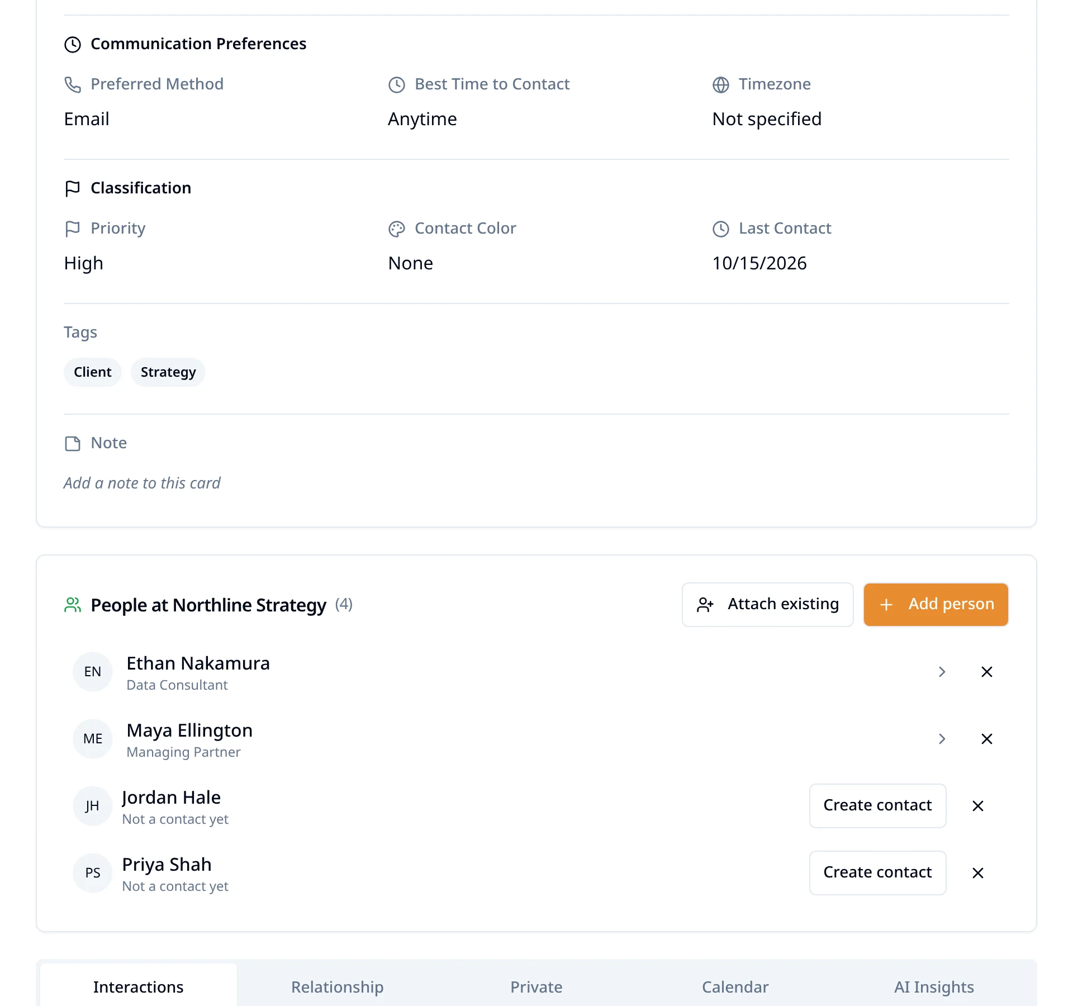The height and width of the screenshot is (1006, 1073).
Task: Click the Communication Preferences clock icon
Action: (73, 44)
